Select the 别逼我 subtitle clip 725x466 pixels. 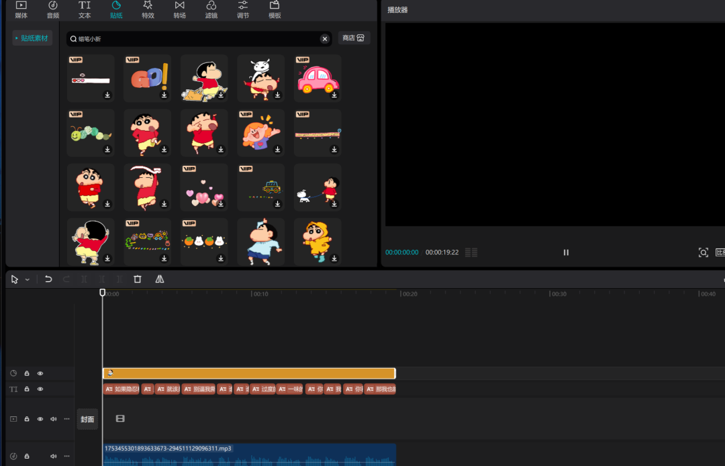point(199,389)
